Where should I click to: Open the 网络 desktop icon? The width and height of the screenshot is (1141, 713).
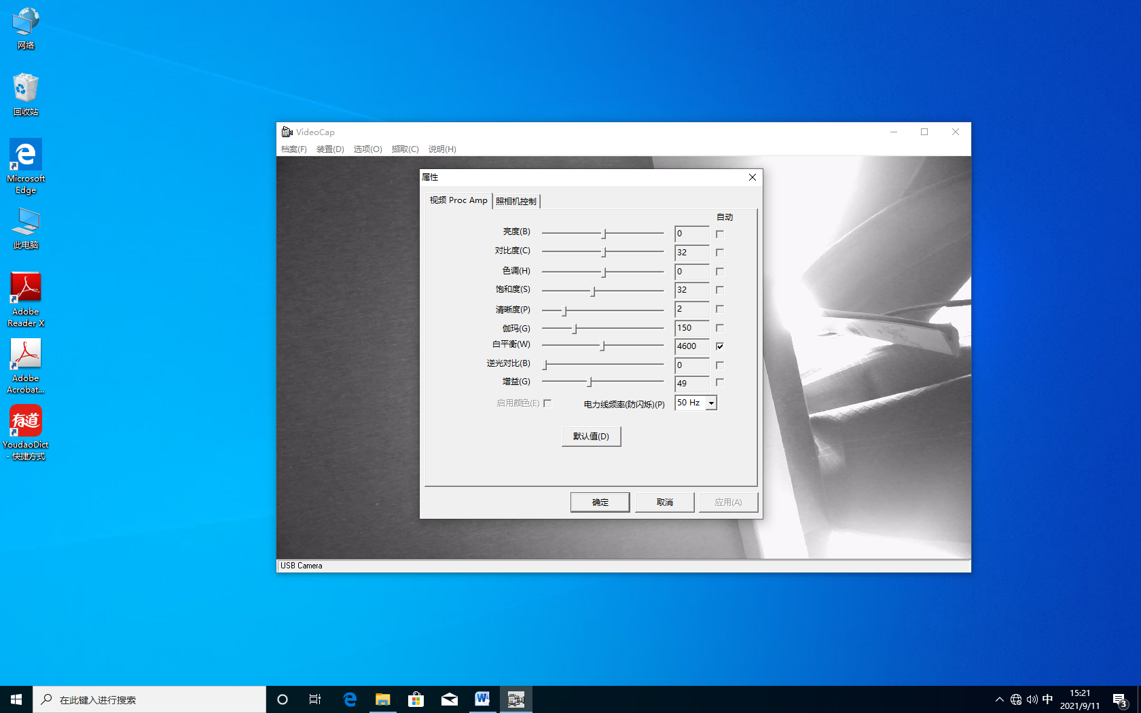click(x=26, y=29)
